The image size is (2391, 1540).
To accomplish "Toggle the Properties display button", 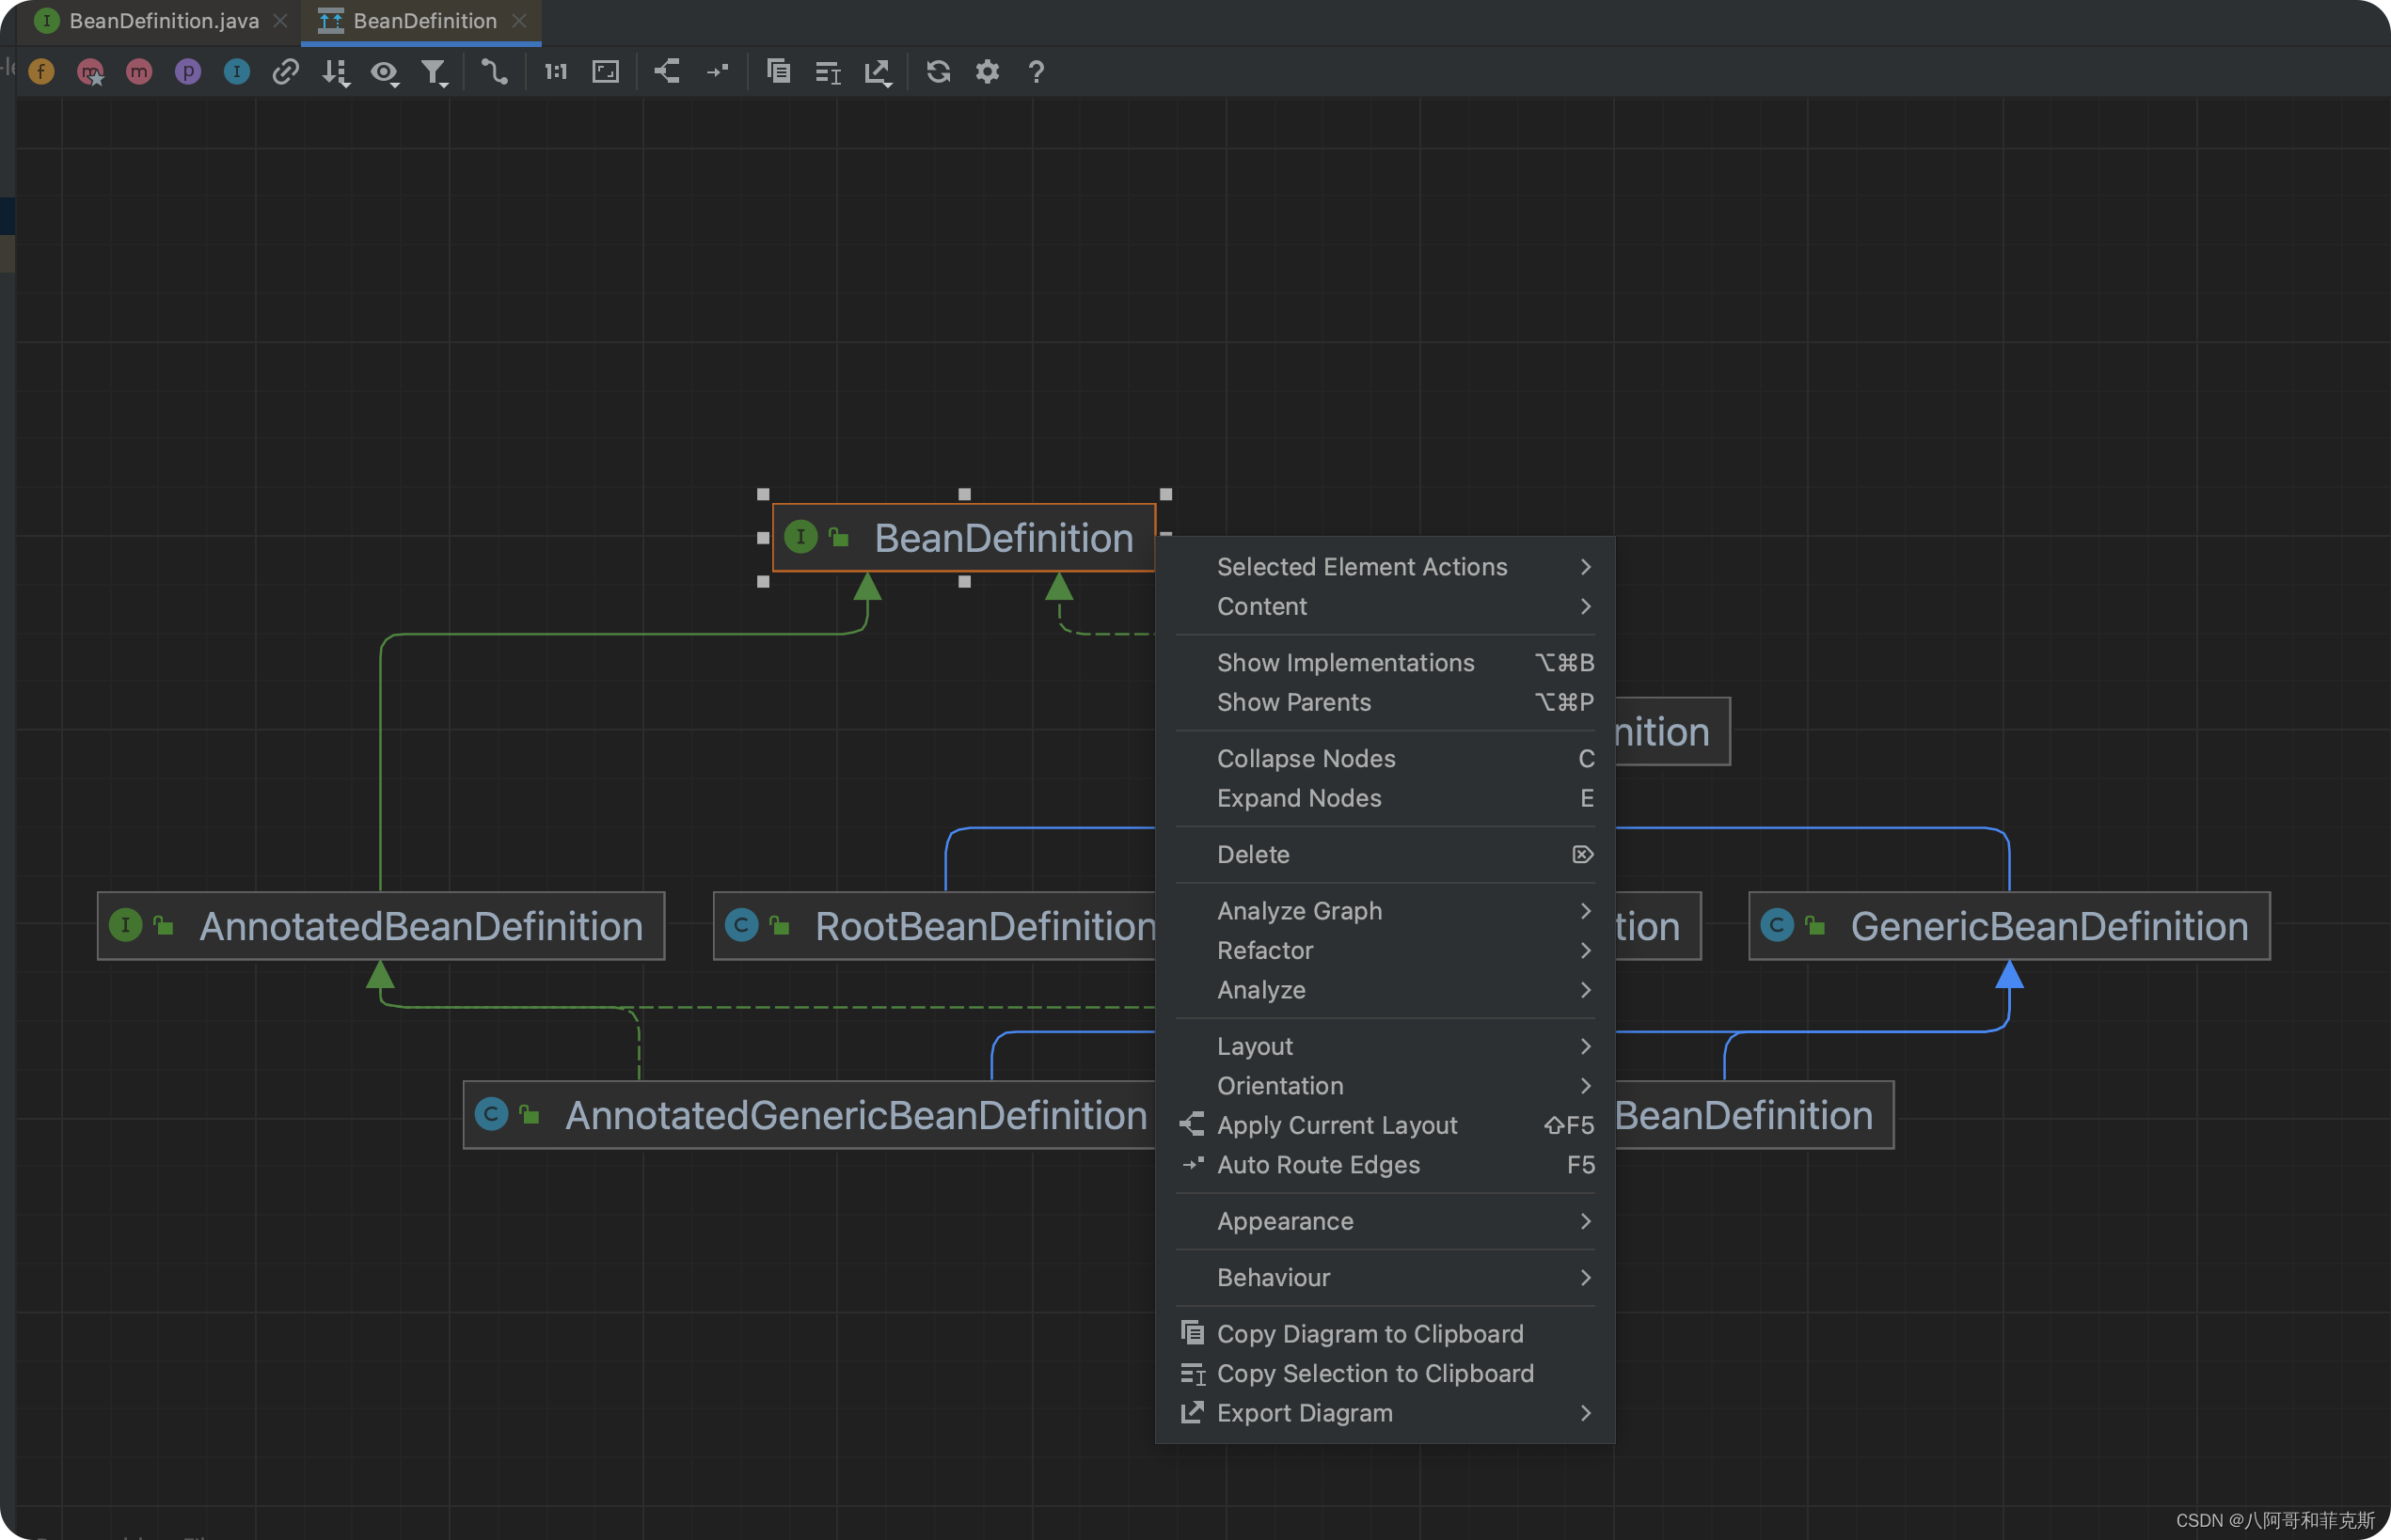I will point(187,72).
